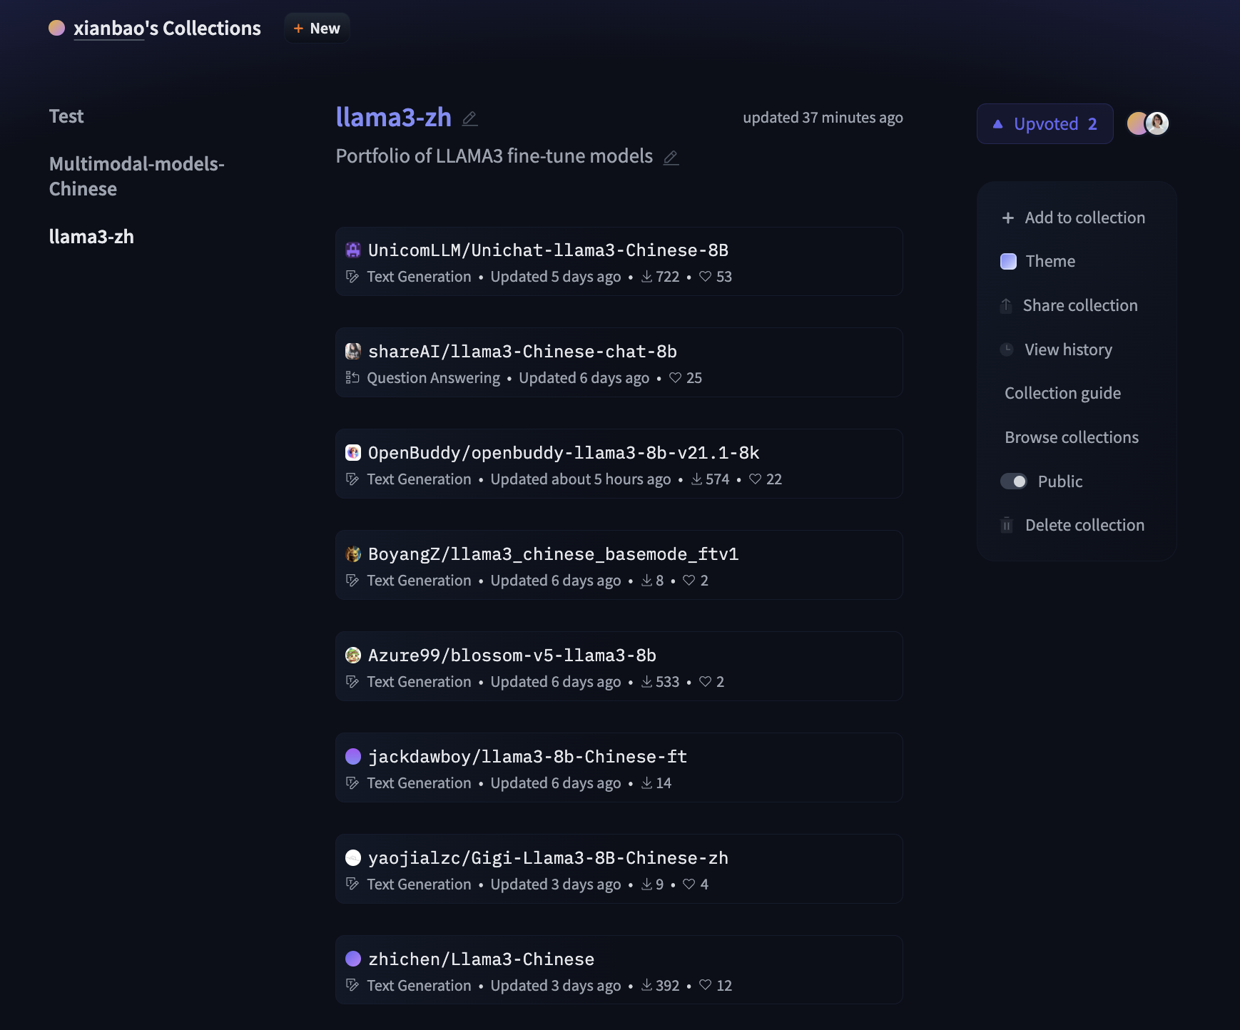Click the UnicomLLM avatar icon
Image resolution: width=1240 pixels, height=1030 pixels.
point(353,250)
